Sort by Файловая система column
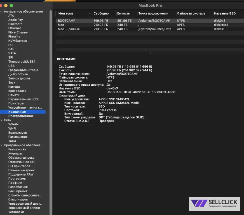 point(191,13)
